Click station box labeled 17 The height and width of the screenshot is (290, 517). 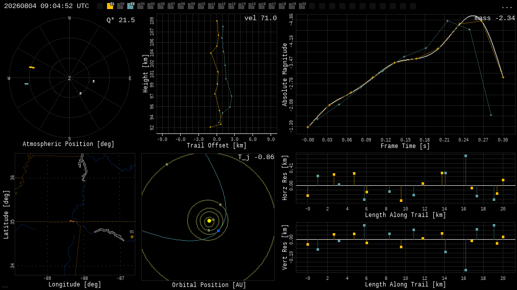point(272,6)
